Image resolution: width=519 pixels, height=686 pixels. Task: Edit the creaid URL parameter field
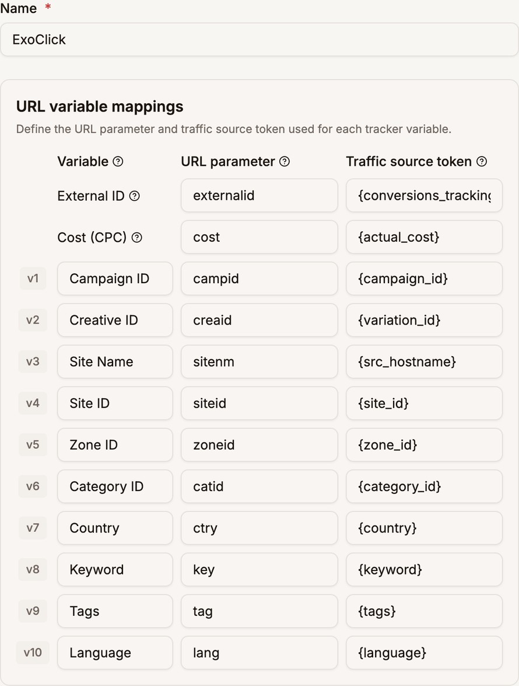259,320
